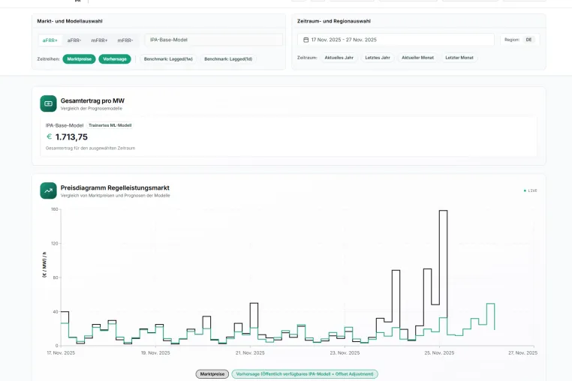Click the 23. Nov. 2025 axis label
The height and width of the screenshot is (381, 572).
point(345,353)
